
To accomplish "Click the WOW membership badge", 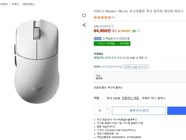I will tap(97, 39).
